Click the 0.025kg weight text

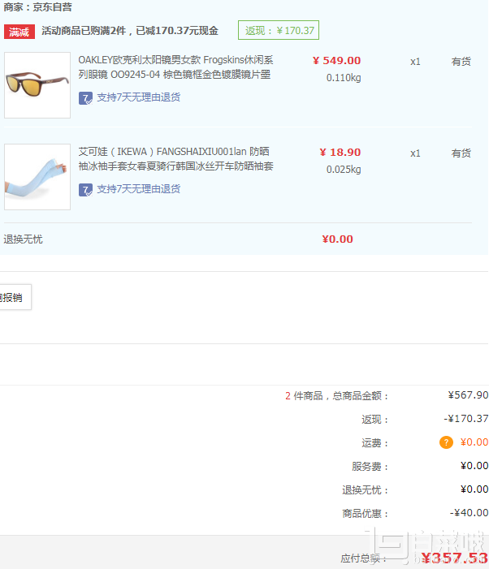point(344,170)
